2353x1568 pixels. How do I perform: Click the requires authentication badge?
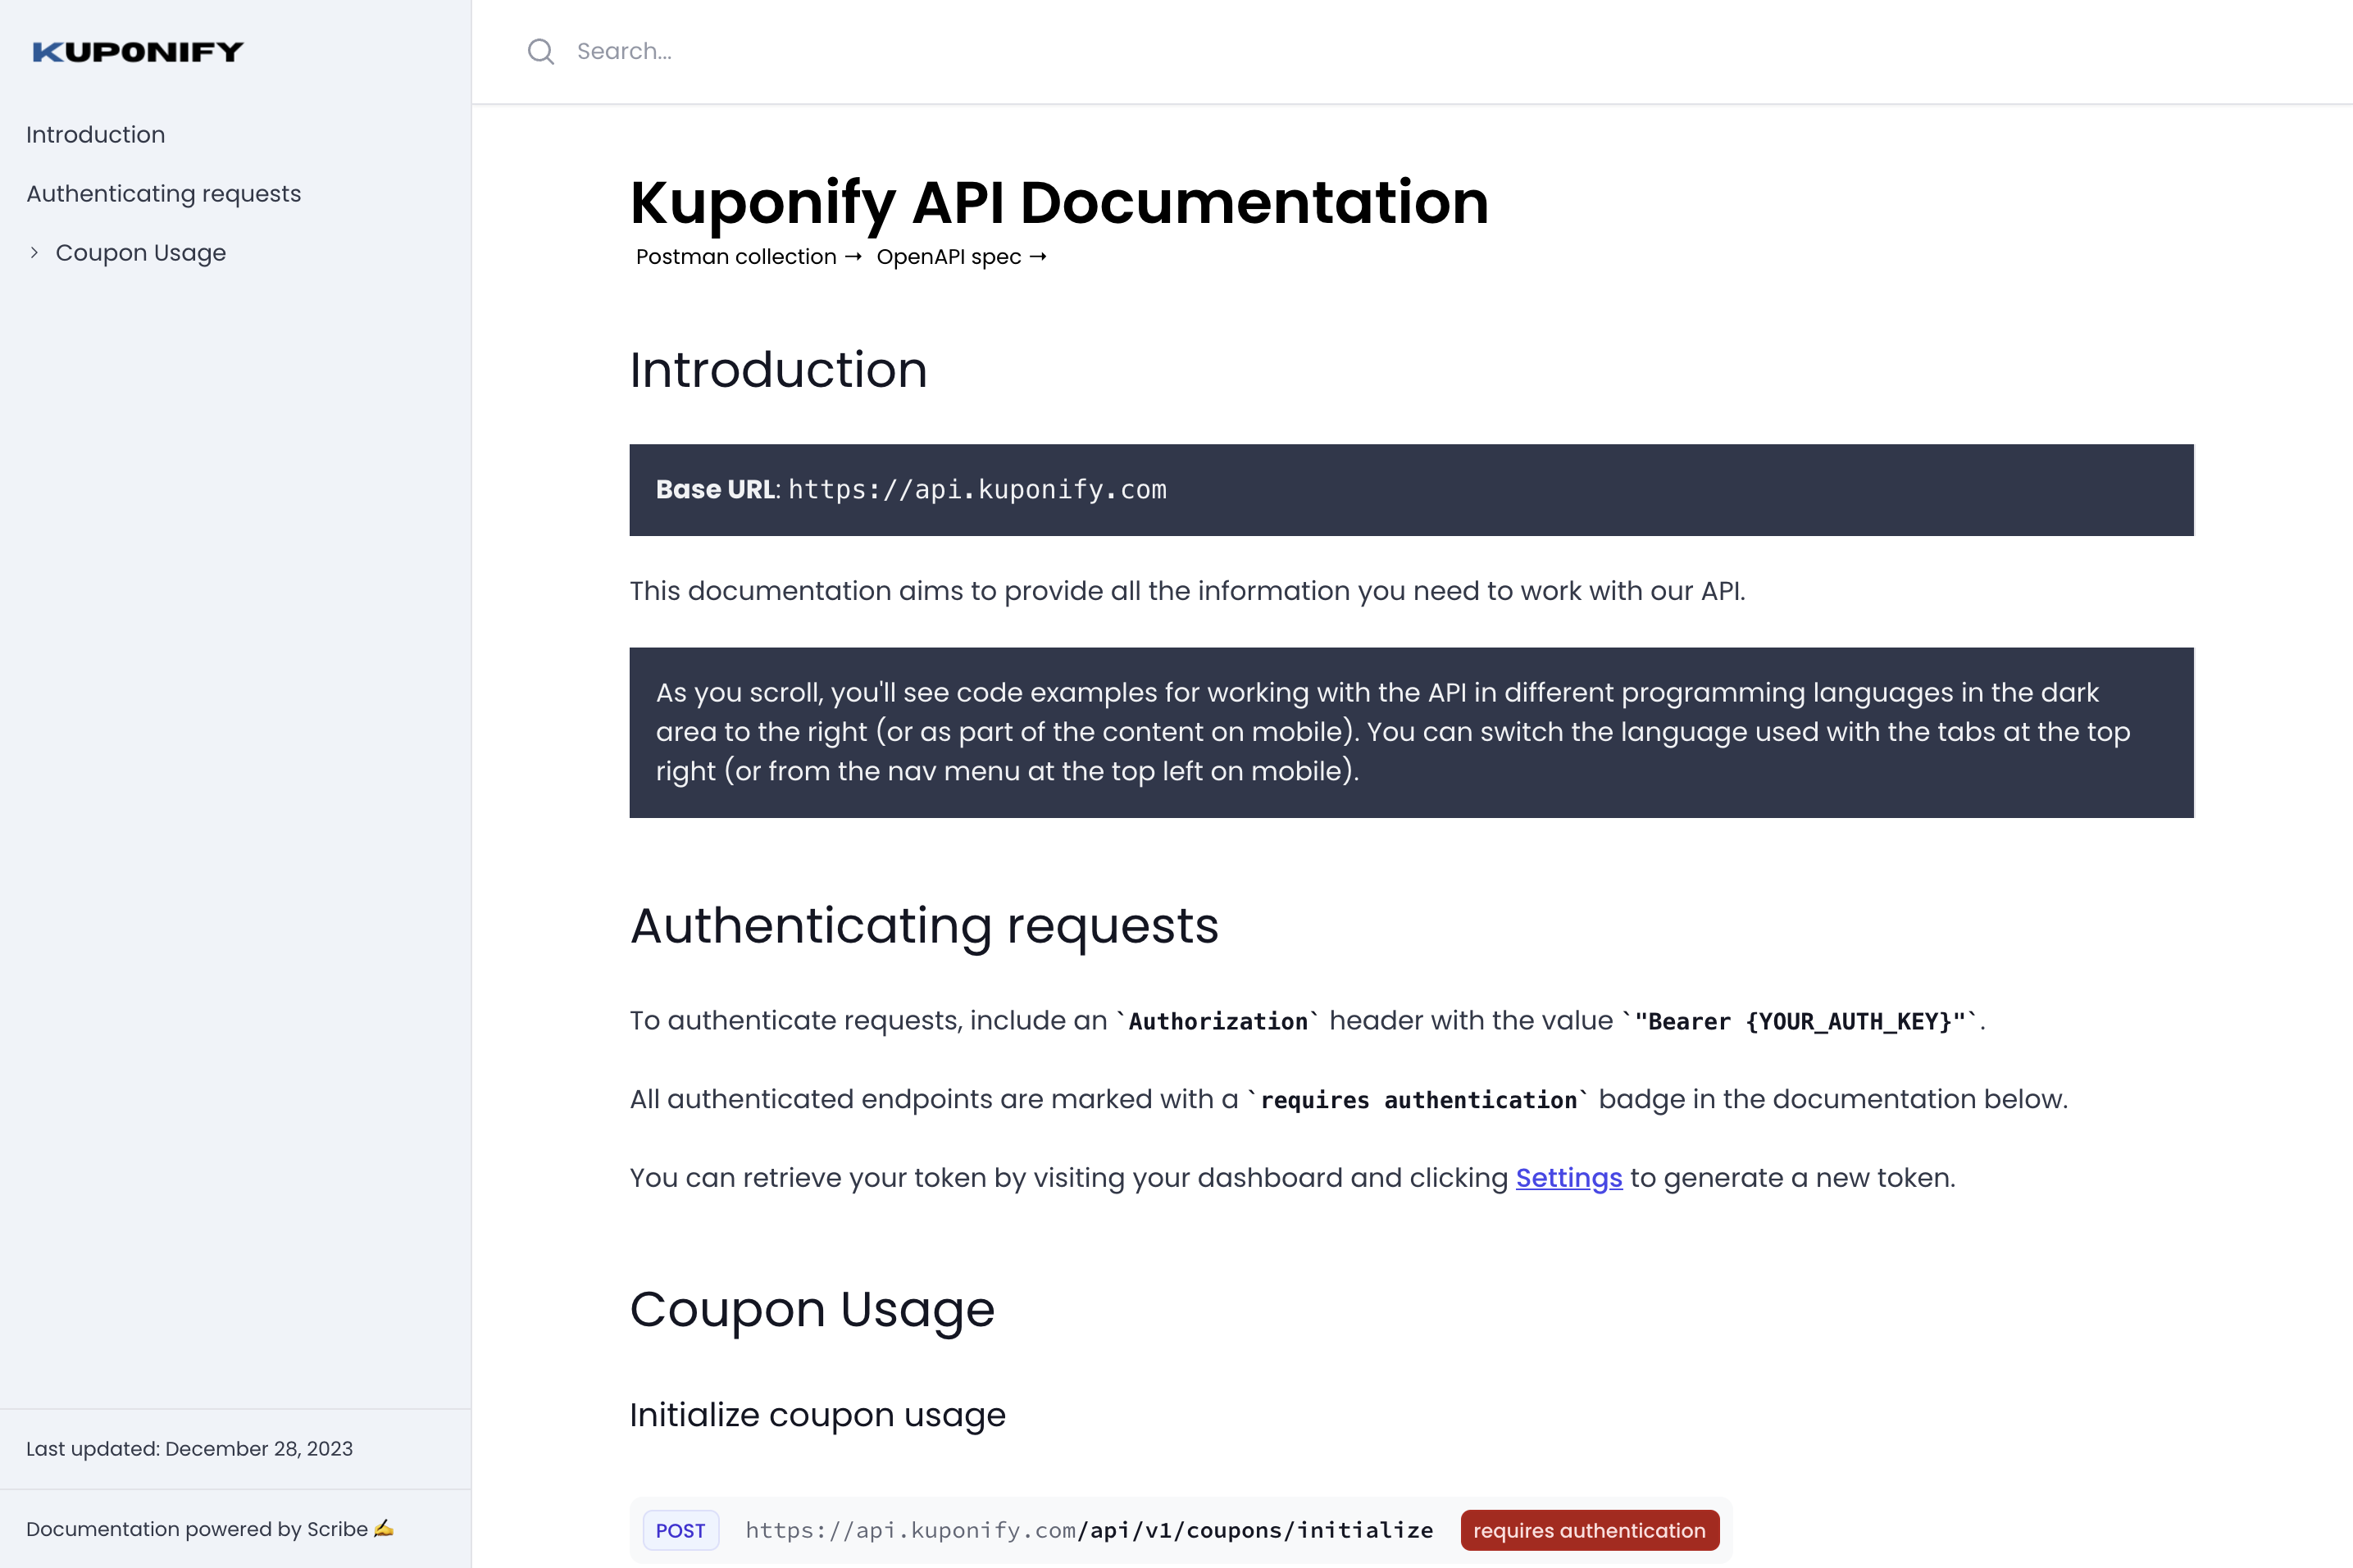(x=1589, y=1531)
